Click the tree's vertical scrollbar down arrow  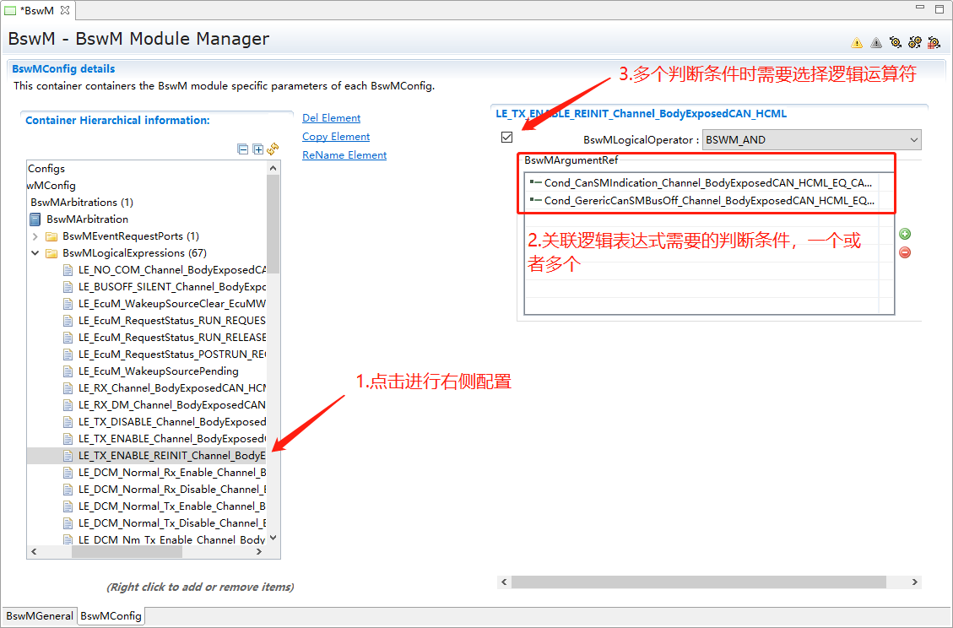click(273, 539)
